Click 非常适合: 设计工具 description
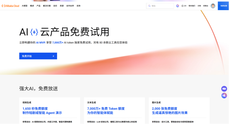 coord(173,122)
